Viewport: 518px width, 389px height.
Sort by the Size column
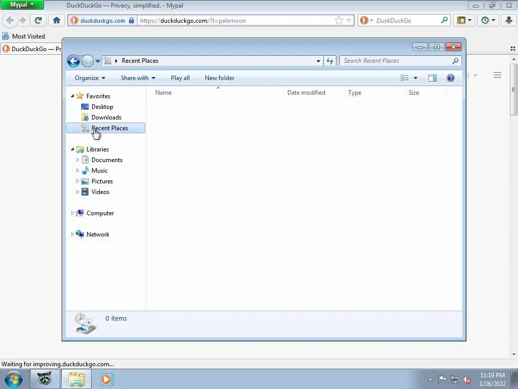(x=426, y=93)
